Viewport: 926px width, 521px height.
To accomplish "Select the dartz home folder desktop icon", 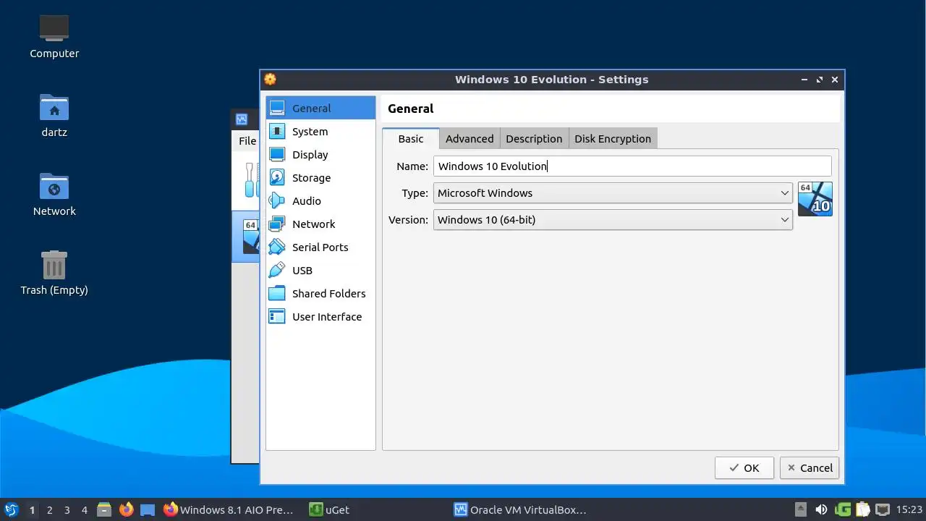I will 54,115.
